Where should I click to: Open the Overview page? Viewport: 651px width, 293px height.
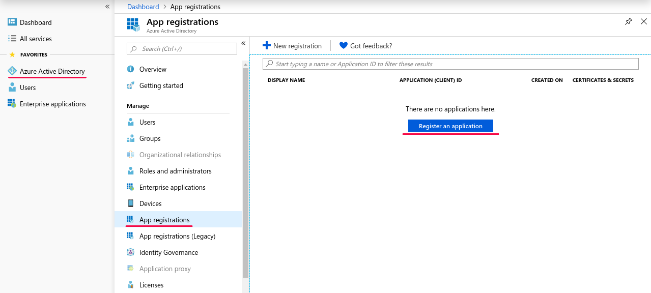click(153, 69)
